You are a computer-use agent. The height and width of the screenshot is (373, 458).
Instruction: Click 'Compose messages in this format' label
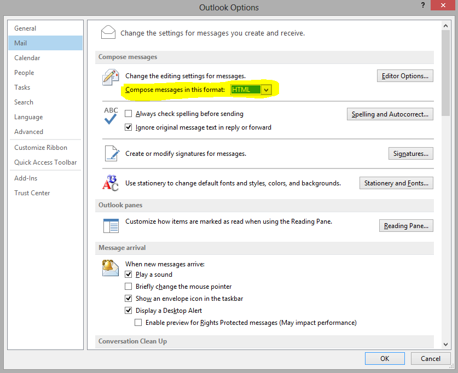(175, 90)
